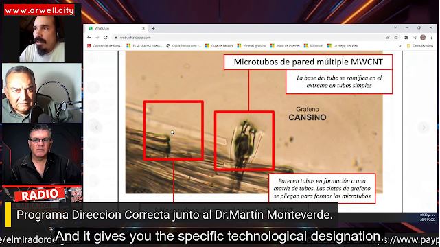Click the 'Microtubos de pared múltiple MWCNT' label
The image size is (440, 247).
point(308,62)
